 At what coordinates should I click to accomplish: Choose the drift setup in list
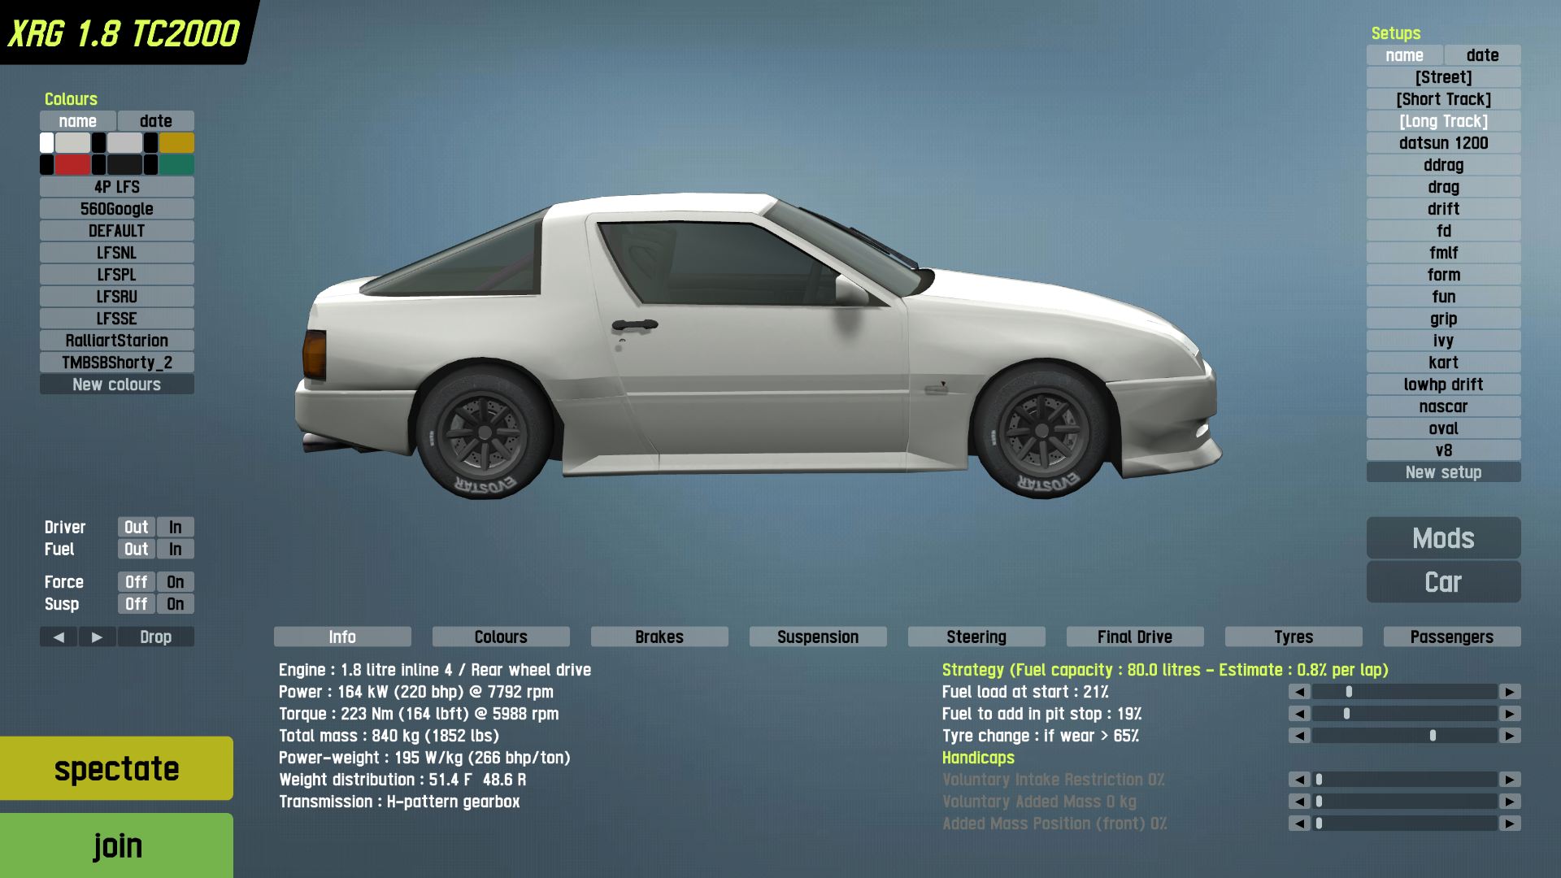coord(1443,209)
